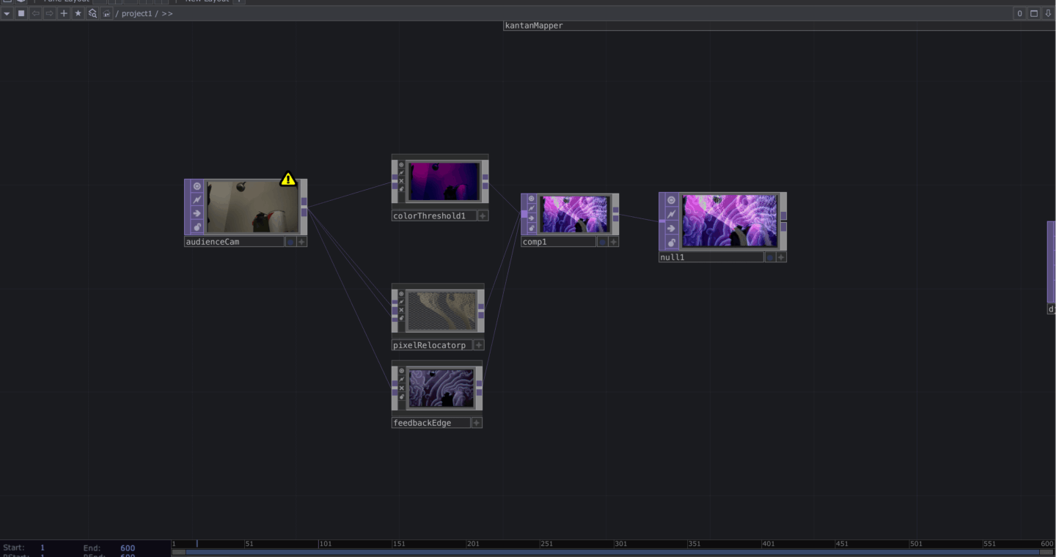Expand the plus button beside feedbackEdge
The image size is (1056, 557).
click(x=477, y=423)
